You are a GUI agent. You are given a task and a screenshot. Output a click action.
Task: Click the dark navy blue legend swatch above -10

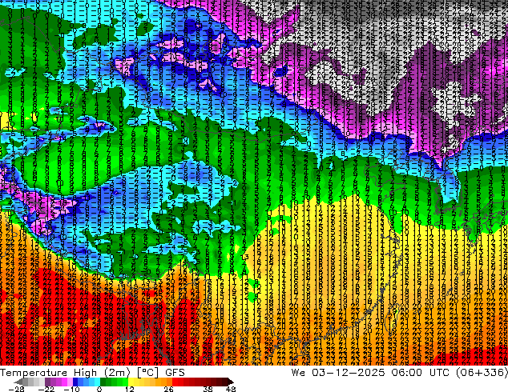tap(75, 382)
